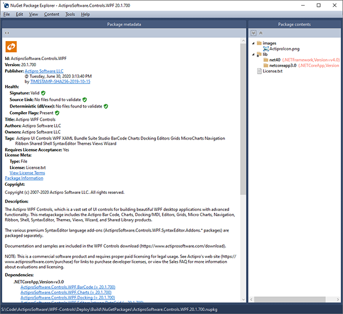
Task: Click the Package metadata panel header
Action: (x=124, y=24)
